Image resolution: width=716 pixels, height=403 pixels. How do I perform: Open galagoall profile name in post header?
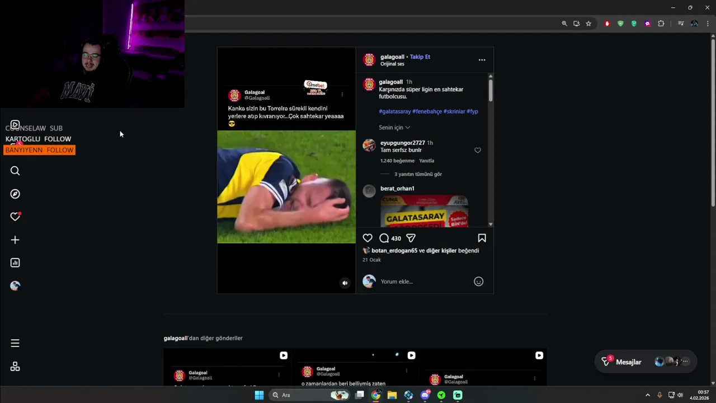392,57
